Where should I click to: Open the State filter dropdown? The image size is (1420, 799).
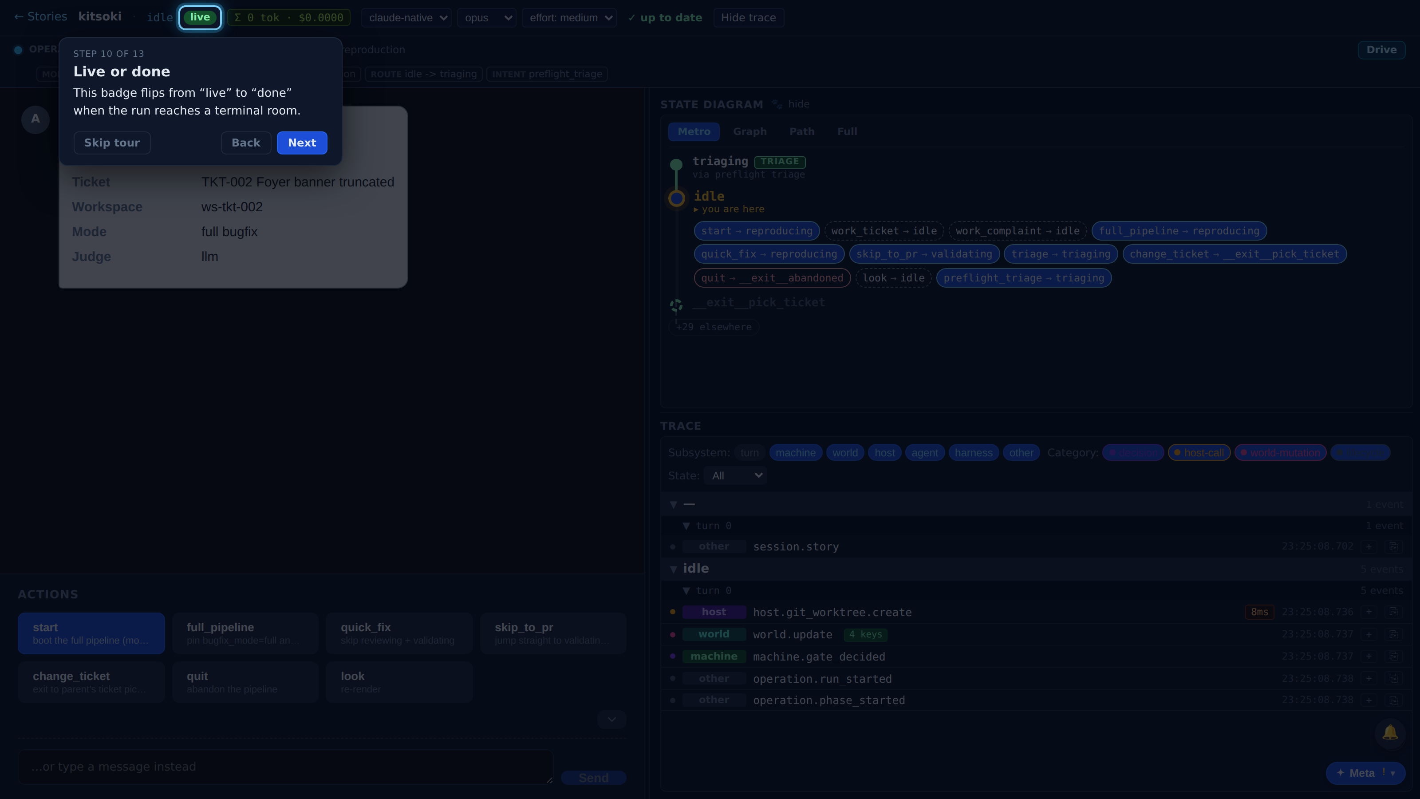[x=735, y=476]
